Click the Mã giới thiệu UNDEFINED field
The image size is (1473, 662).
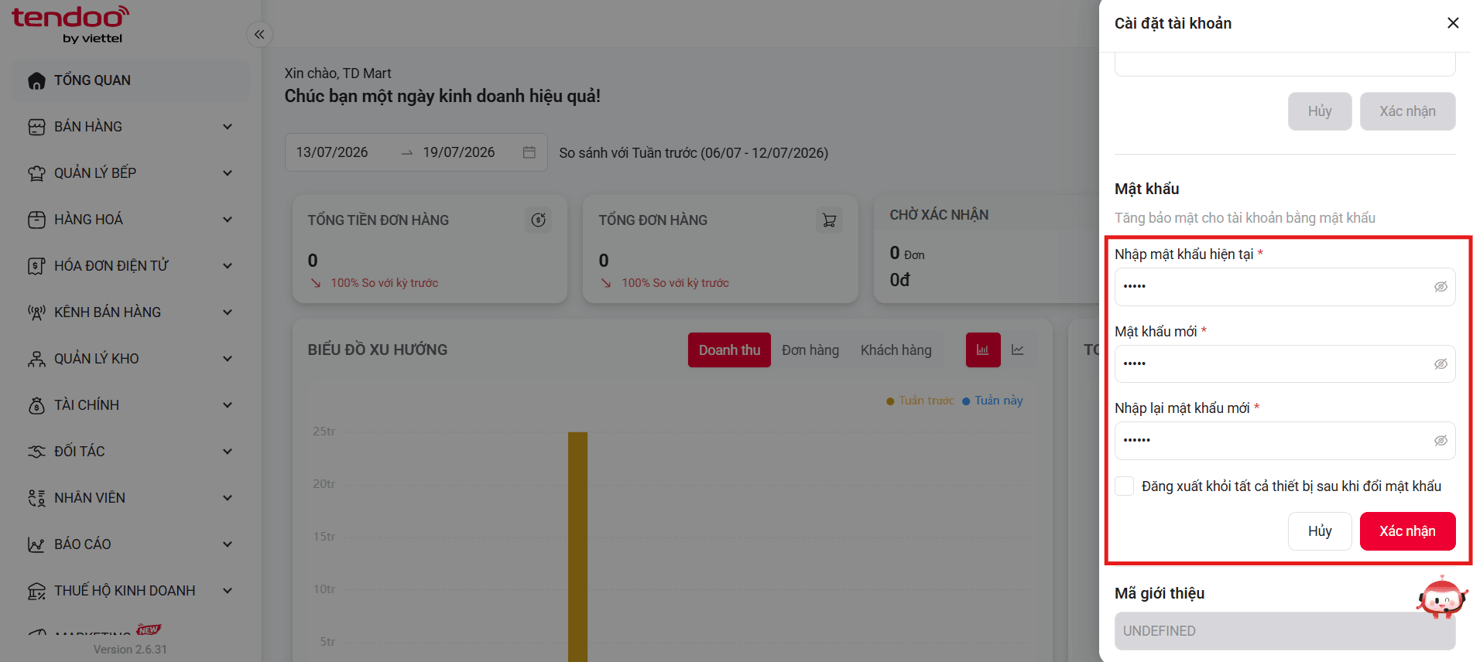(x=1285, y=631)
